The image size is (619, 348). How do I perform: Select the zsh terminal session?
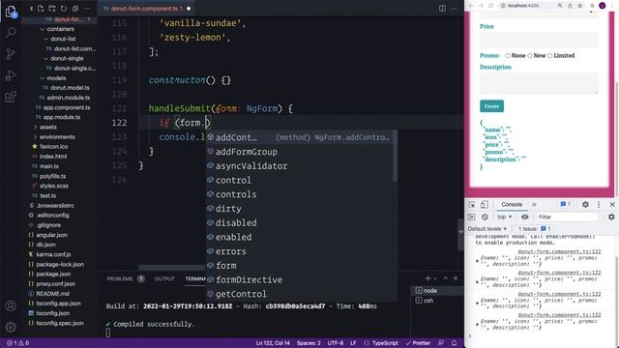436,301
